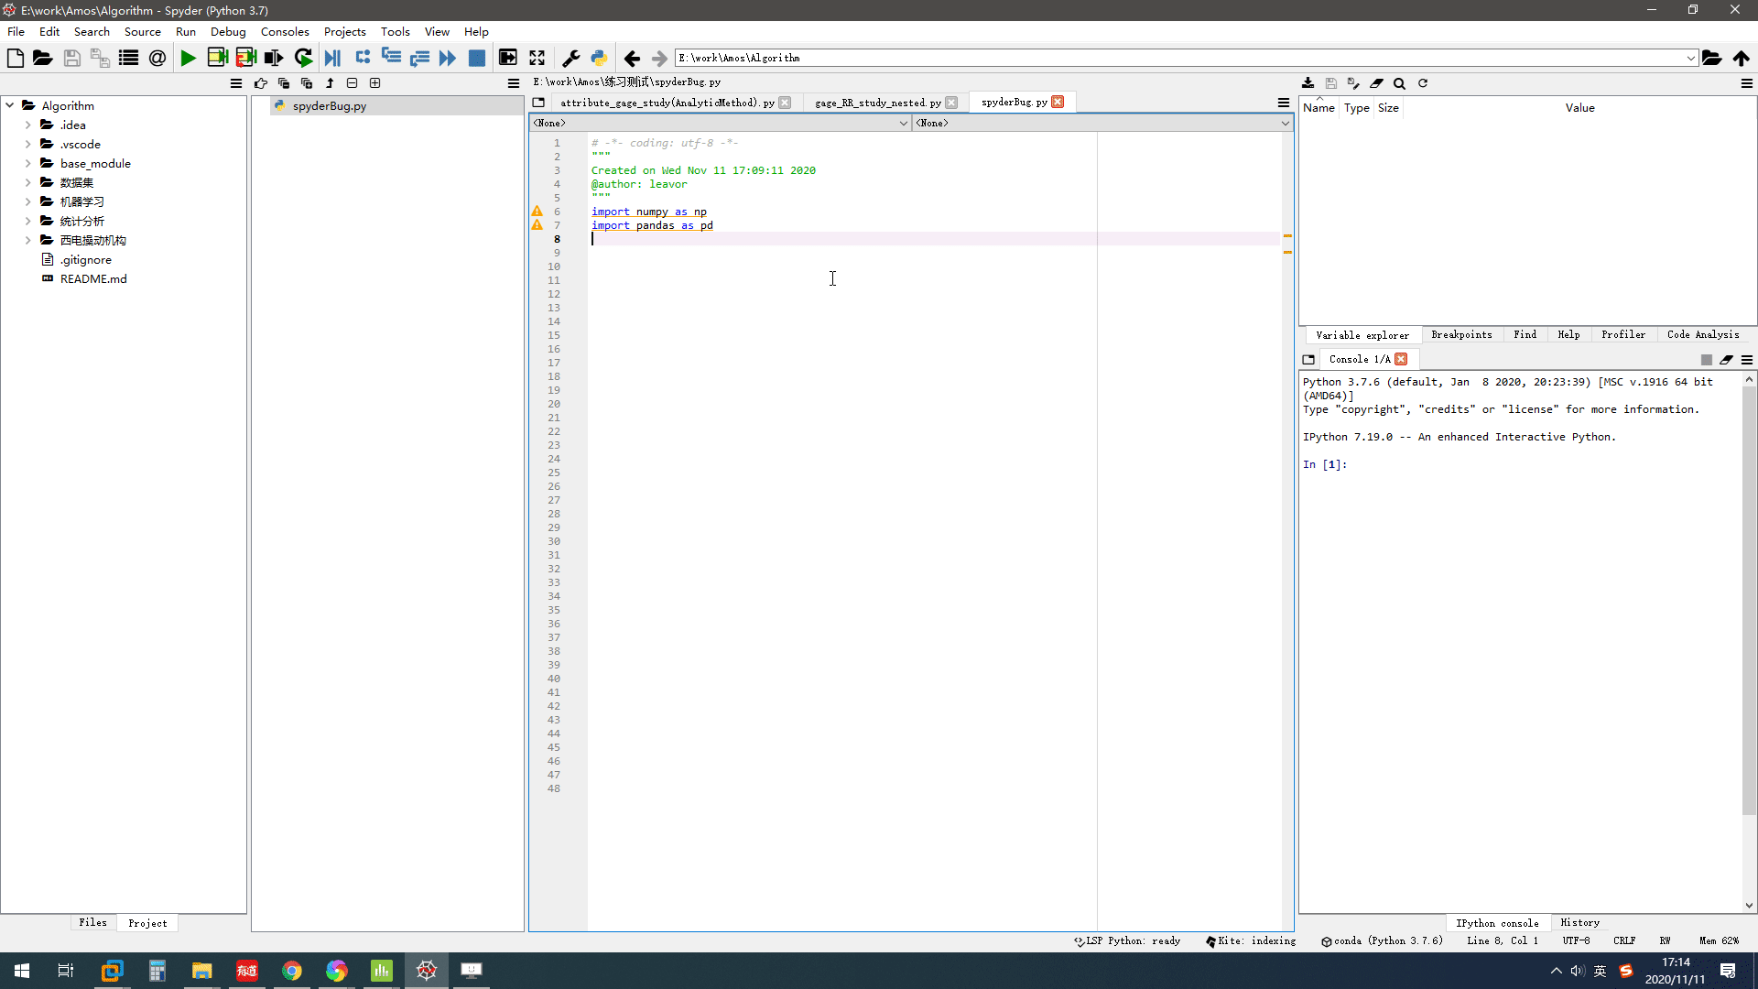Expand the base_module folder
This screenshot has height=989, width=1758.
[30, 163]
